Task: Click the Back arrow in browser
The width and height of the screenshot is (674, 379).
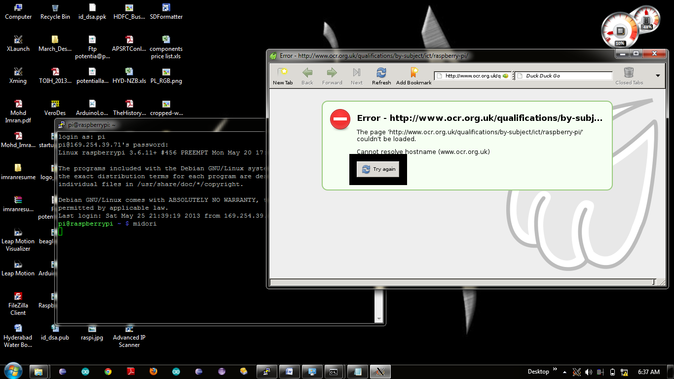Action: point(307,76)
